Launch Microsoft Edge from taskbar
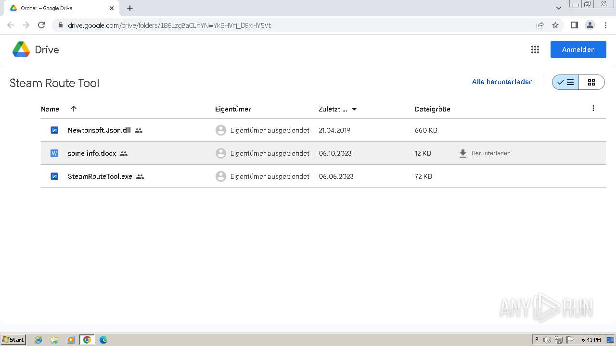Image resolution: width=616 pixels, height=346 pixels. pos(103,340)
